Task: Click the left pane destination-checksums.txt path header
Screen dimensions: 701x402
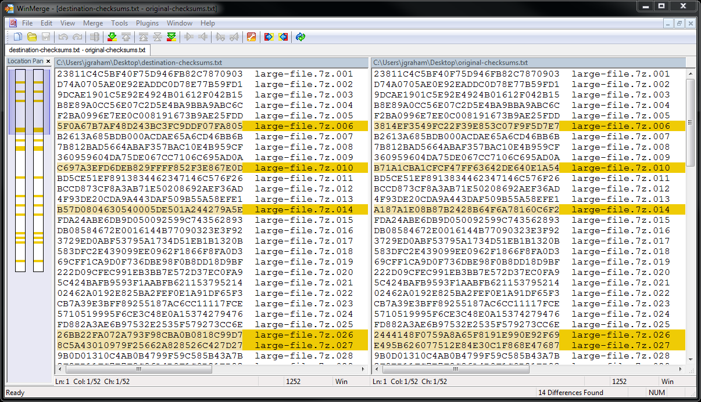Action: 212,63
